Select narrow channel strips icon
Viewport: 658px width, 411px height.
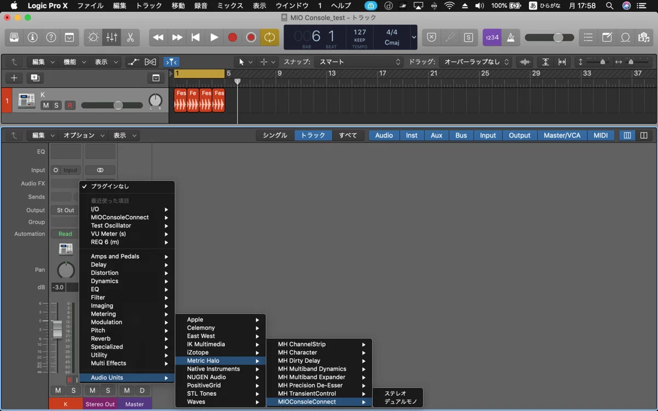click(627, 135)
